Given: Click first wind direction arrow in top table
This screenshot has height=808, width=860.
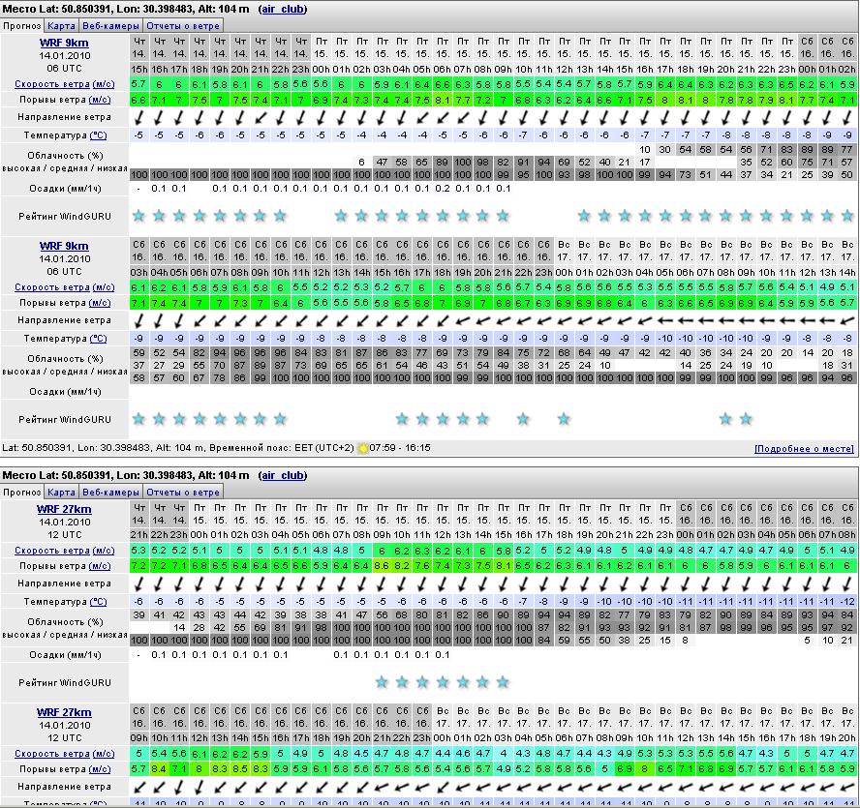Looking at the screenshot, I should pyautogui.click(x=138, y=117).
